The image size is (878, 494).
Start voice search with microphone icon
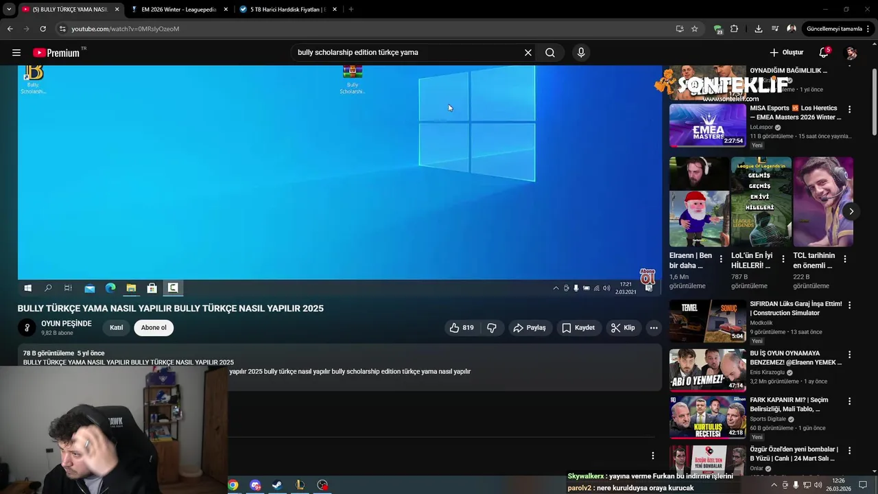point(581,53)
